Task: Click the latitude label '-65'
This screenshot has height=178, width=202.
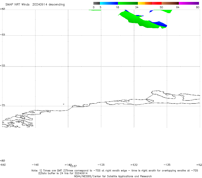Action: click(x=2, y=35)
